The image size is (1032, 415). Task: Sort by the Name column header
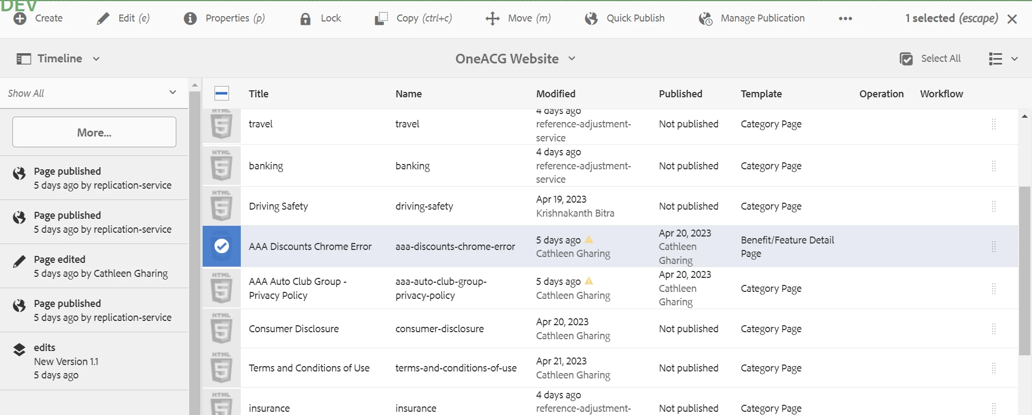pos(408,94)
